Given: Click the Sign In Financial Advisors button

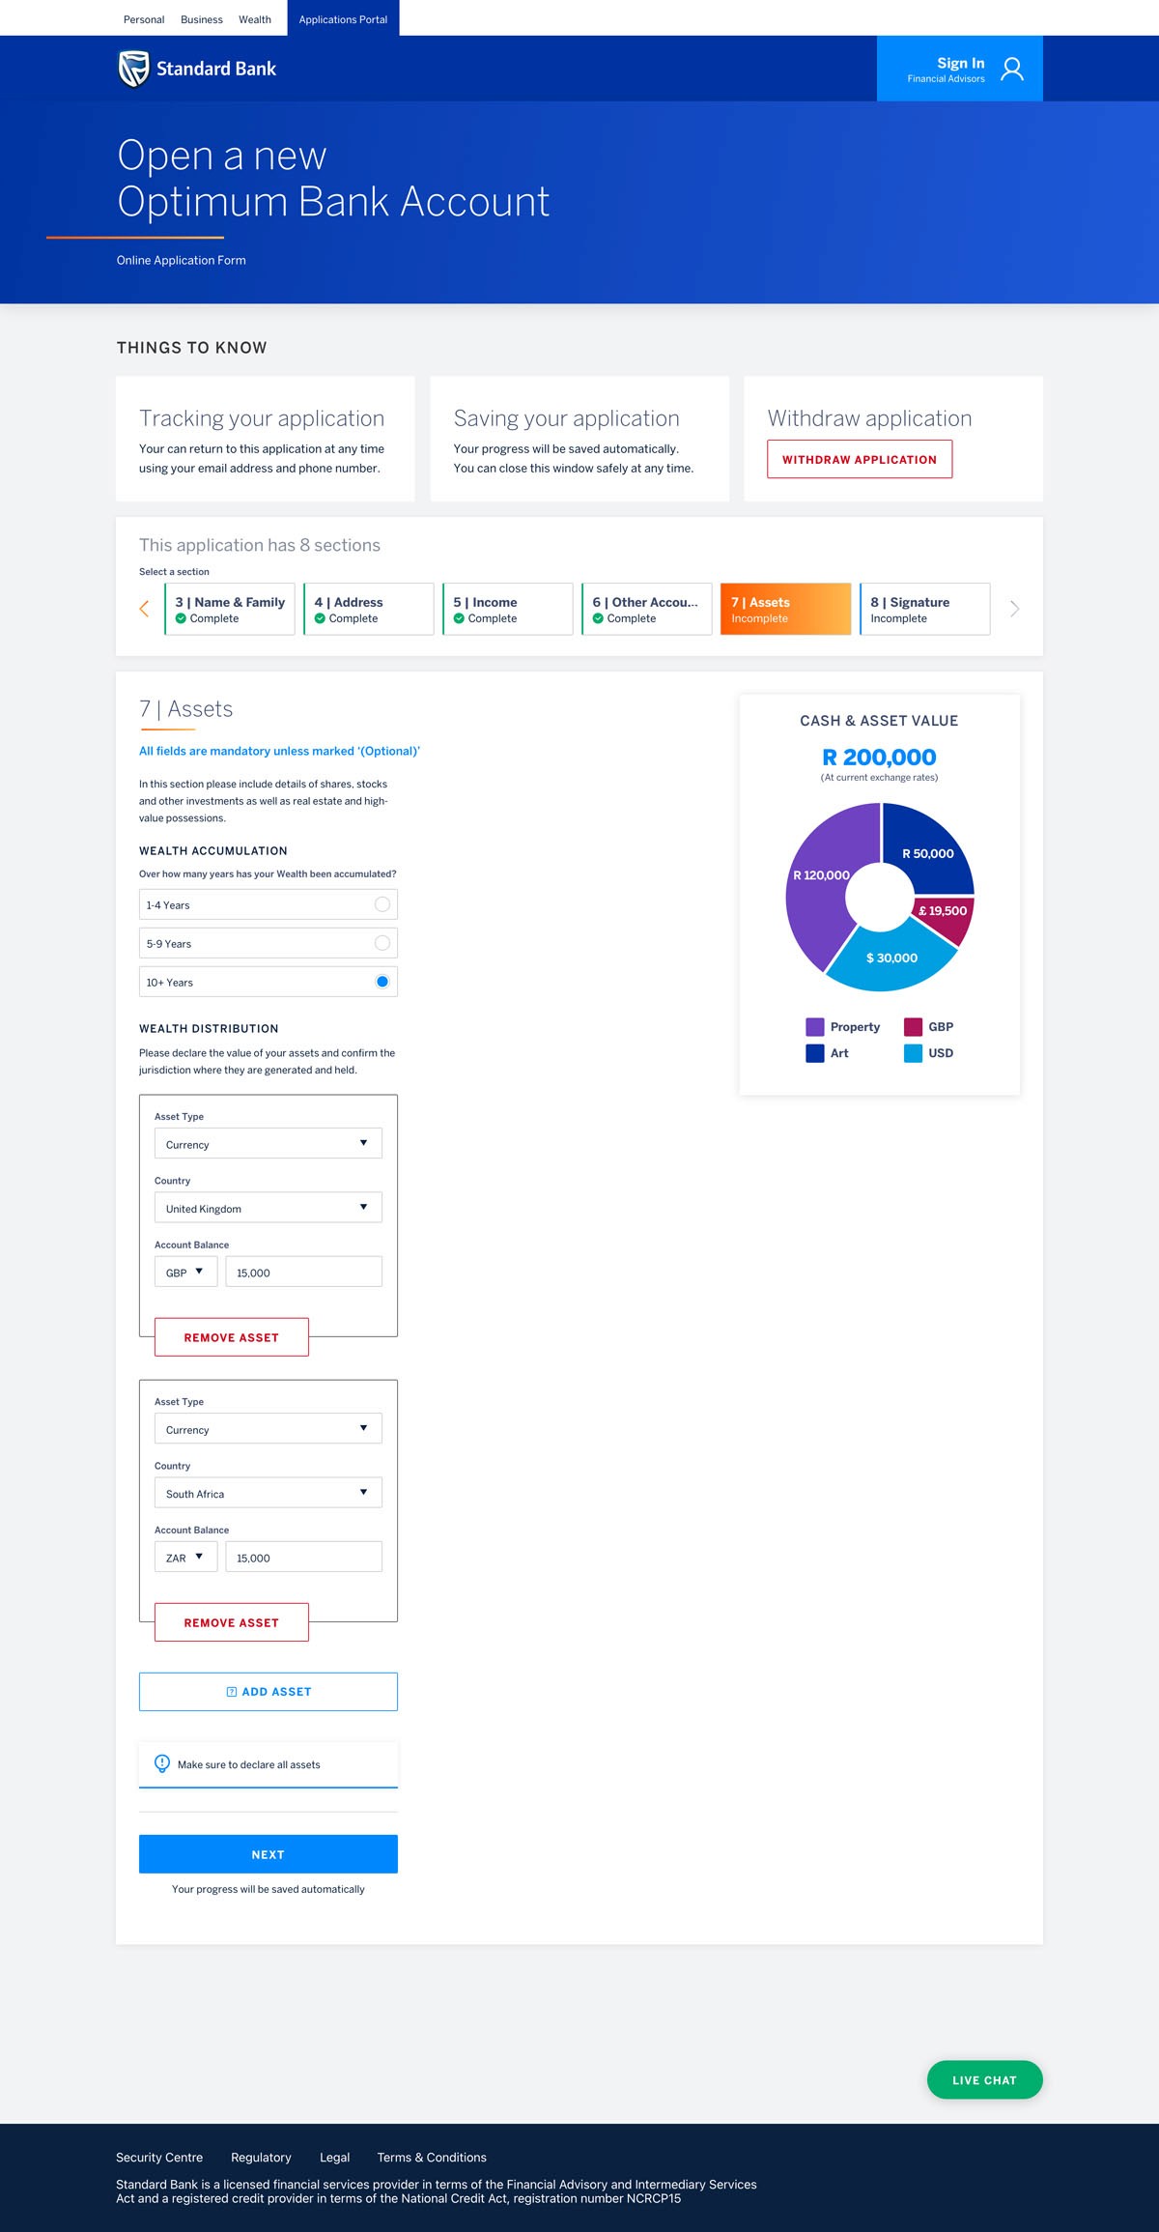Looking at the screenshot, I should (960, 69).
